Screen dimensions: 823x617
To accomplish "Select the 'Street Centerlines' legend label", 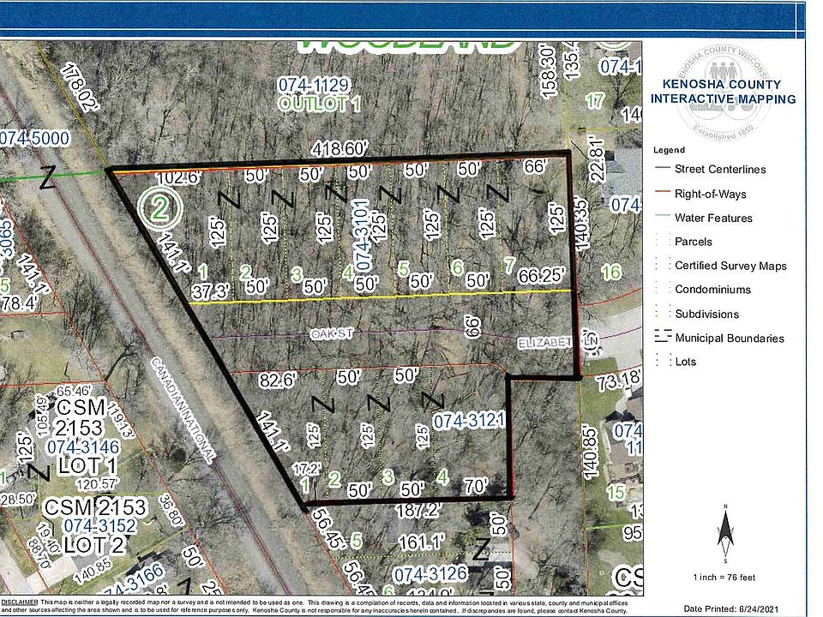I will (x=720, y=169).
